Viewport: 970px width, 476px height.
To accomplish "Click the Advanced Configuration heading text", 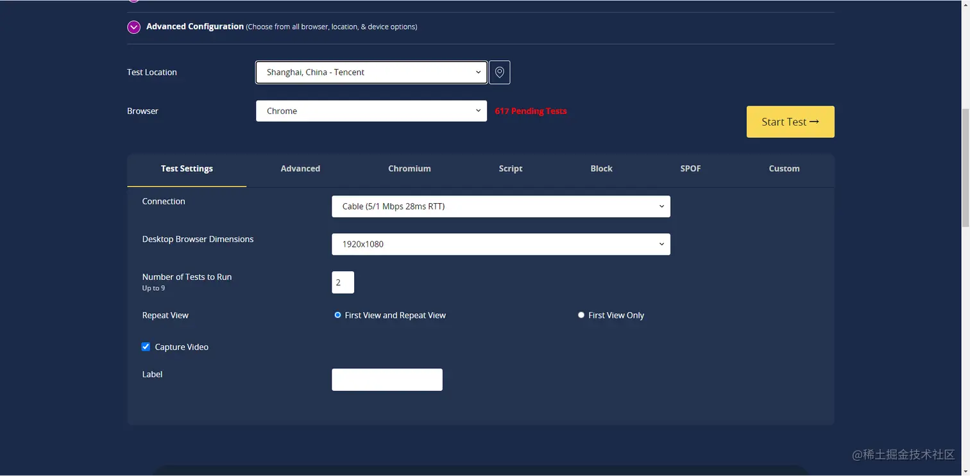I will pyautogui.click(x=195, y=26).
